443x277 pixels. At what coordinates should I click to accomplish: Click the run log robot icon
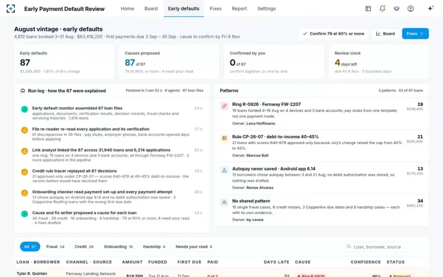pyautogui.click(x=23, y=90)
